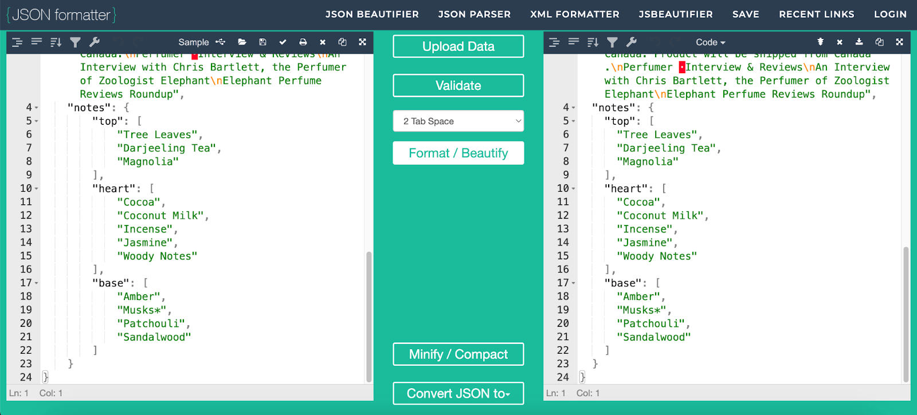Screen dimensions: 917x415
Task: Collapse "notes" fold arrow in left editor
Action: (37, 108)
